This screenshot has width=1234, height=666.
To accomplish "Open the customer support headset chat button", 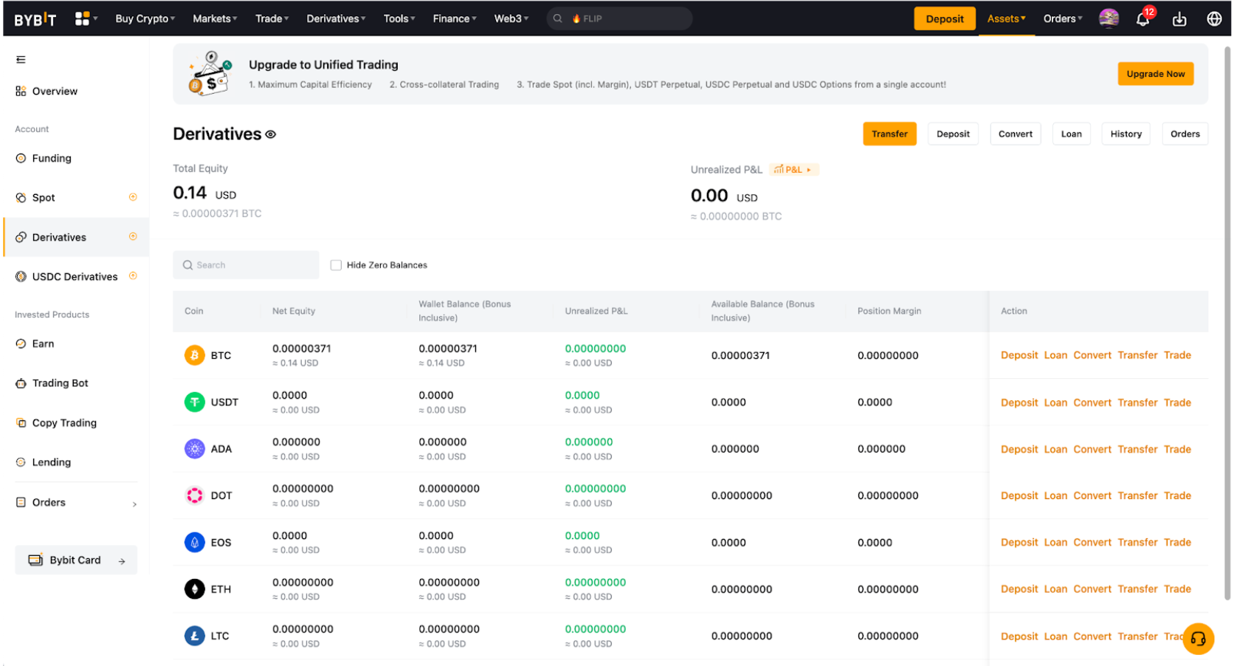I will click(1198, 639).
